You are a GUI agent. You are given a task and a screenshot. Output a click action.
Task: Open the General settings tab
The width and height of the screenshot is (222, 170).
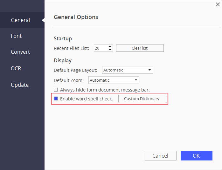click(x=20, y=20)
